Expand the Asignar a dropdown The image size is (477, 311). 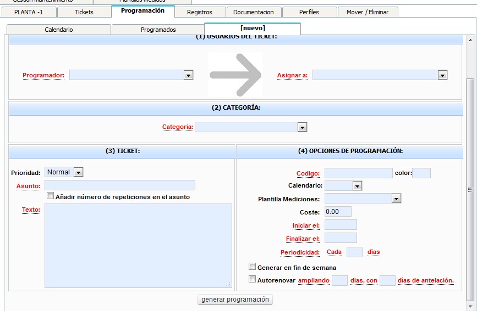coord(442,75)
